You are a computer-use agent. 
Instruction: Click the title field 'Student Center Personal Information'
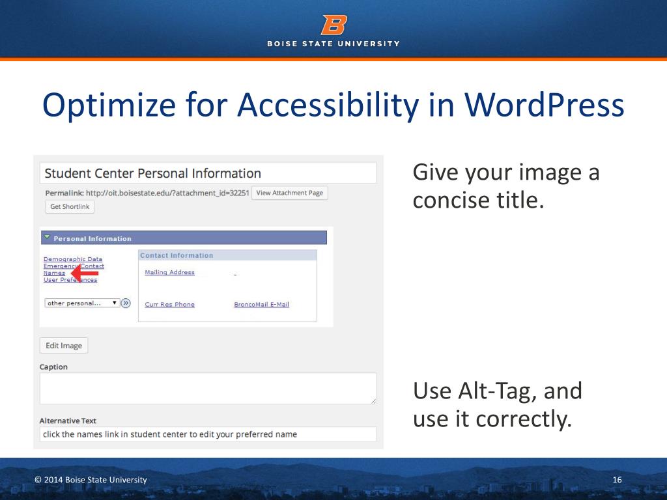pyautogui.click(x=208, y=173)
